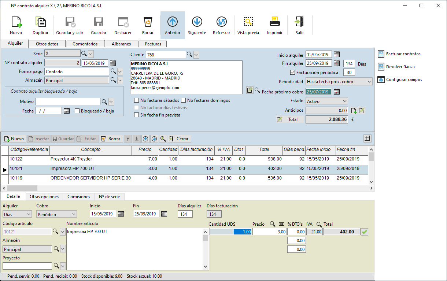Viewport: 447px width, 281px height.
Task: Click the magnifier next to Cliente field
Action: pyautogui.click(x=189, y=55)
